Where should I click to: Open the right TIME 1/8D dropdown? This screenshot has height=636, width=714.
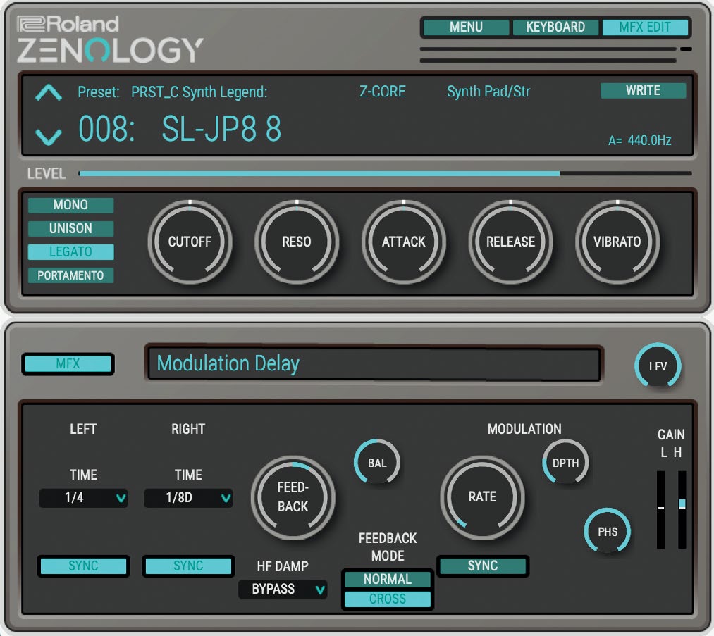coord(188,498)
